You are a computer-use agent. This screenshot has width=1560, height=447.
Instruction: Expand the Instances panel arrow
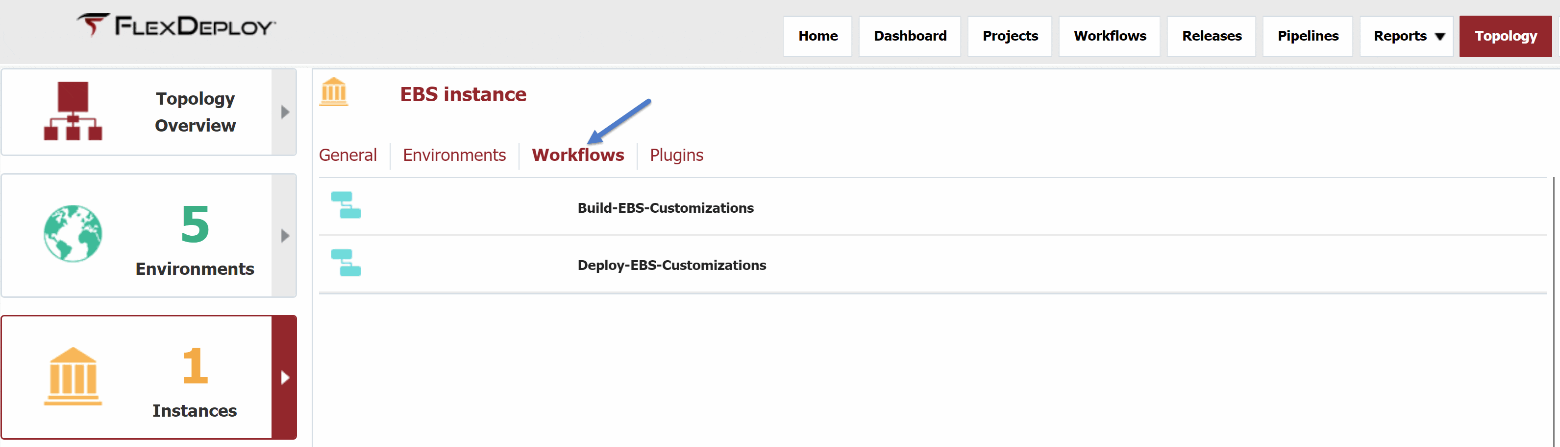coord(285,378)
